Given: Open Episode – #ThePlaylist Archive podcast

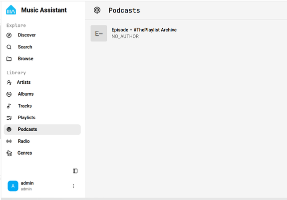Looking at the screenshot, I should [x=144, y=30].
